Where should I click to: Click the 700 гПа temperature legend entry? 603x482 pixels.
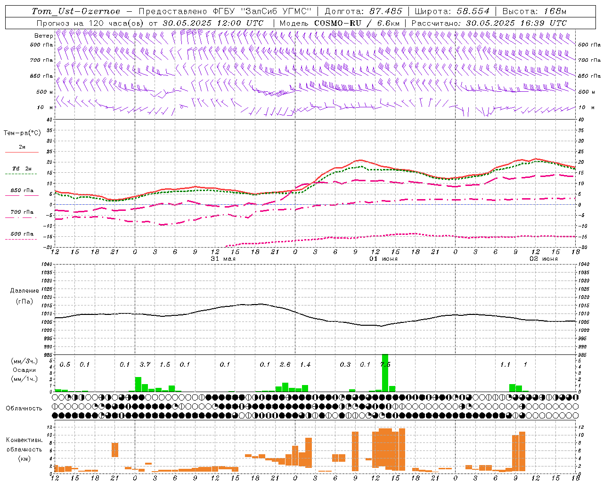click(22, 212)
